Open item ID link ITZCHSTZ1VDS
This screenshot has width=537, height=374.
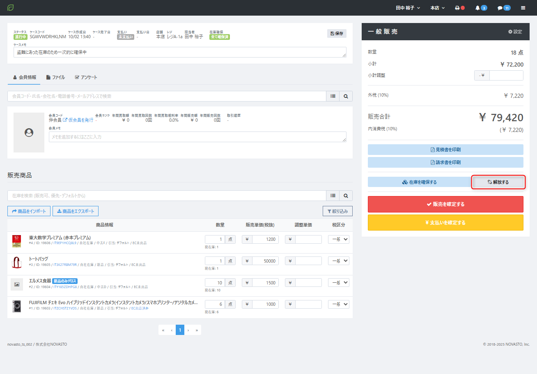pyautogui.click(x=65, y=308)
